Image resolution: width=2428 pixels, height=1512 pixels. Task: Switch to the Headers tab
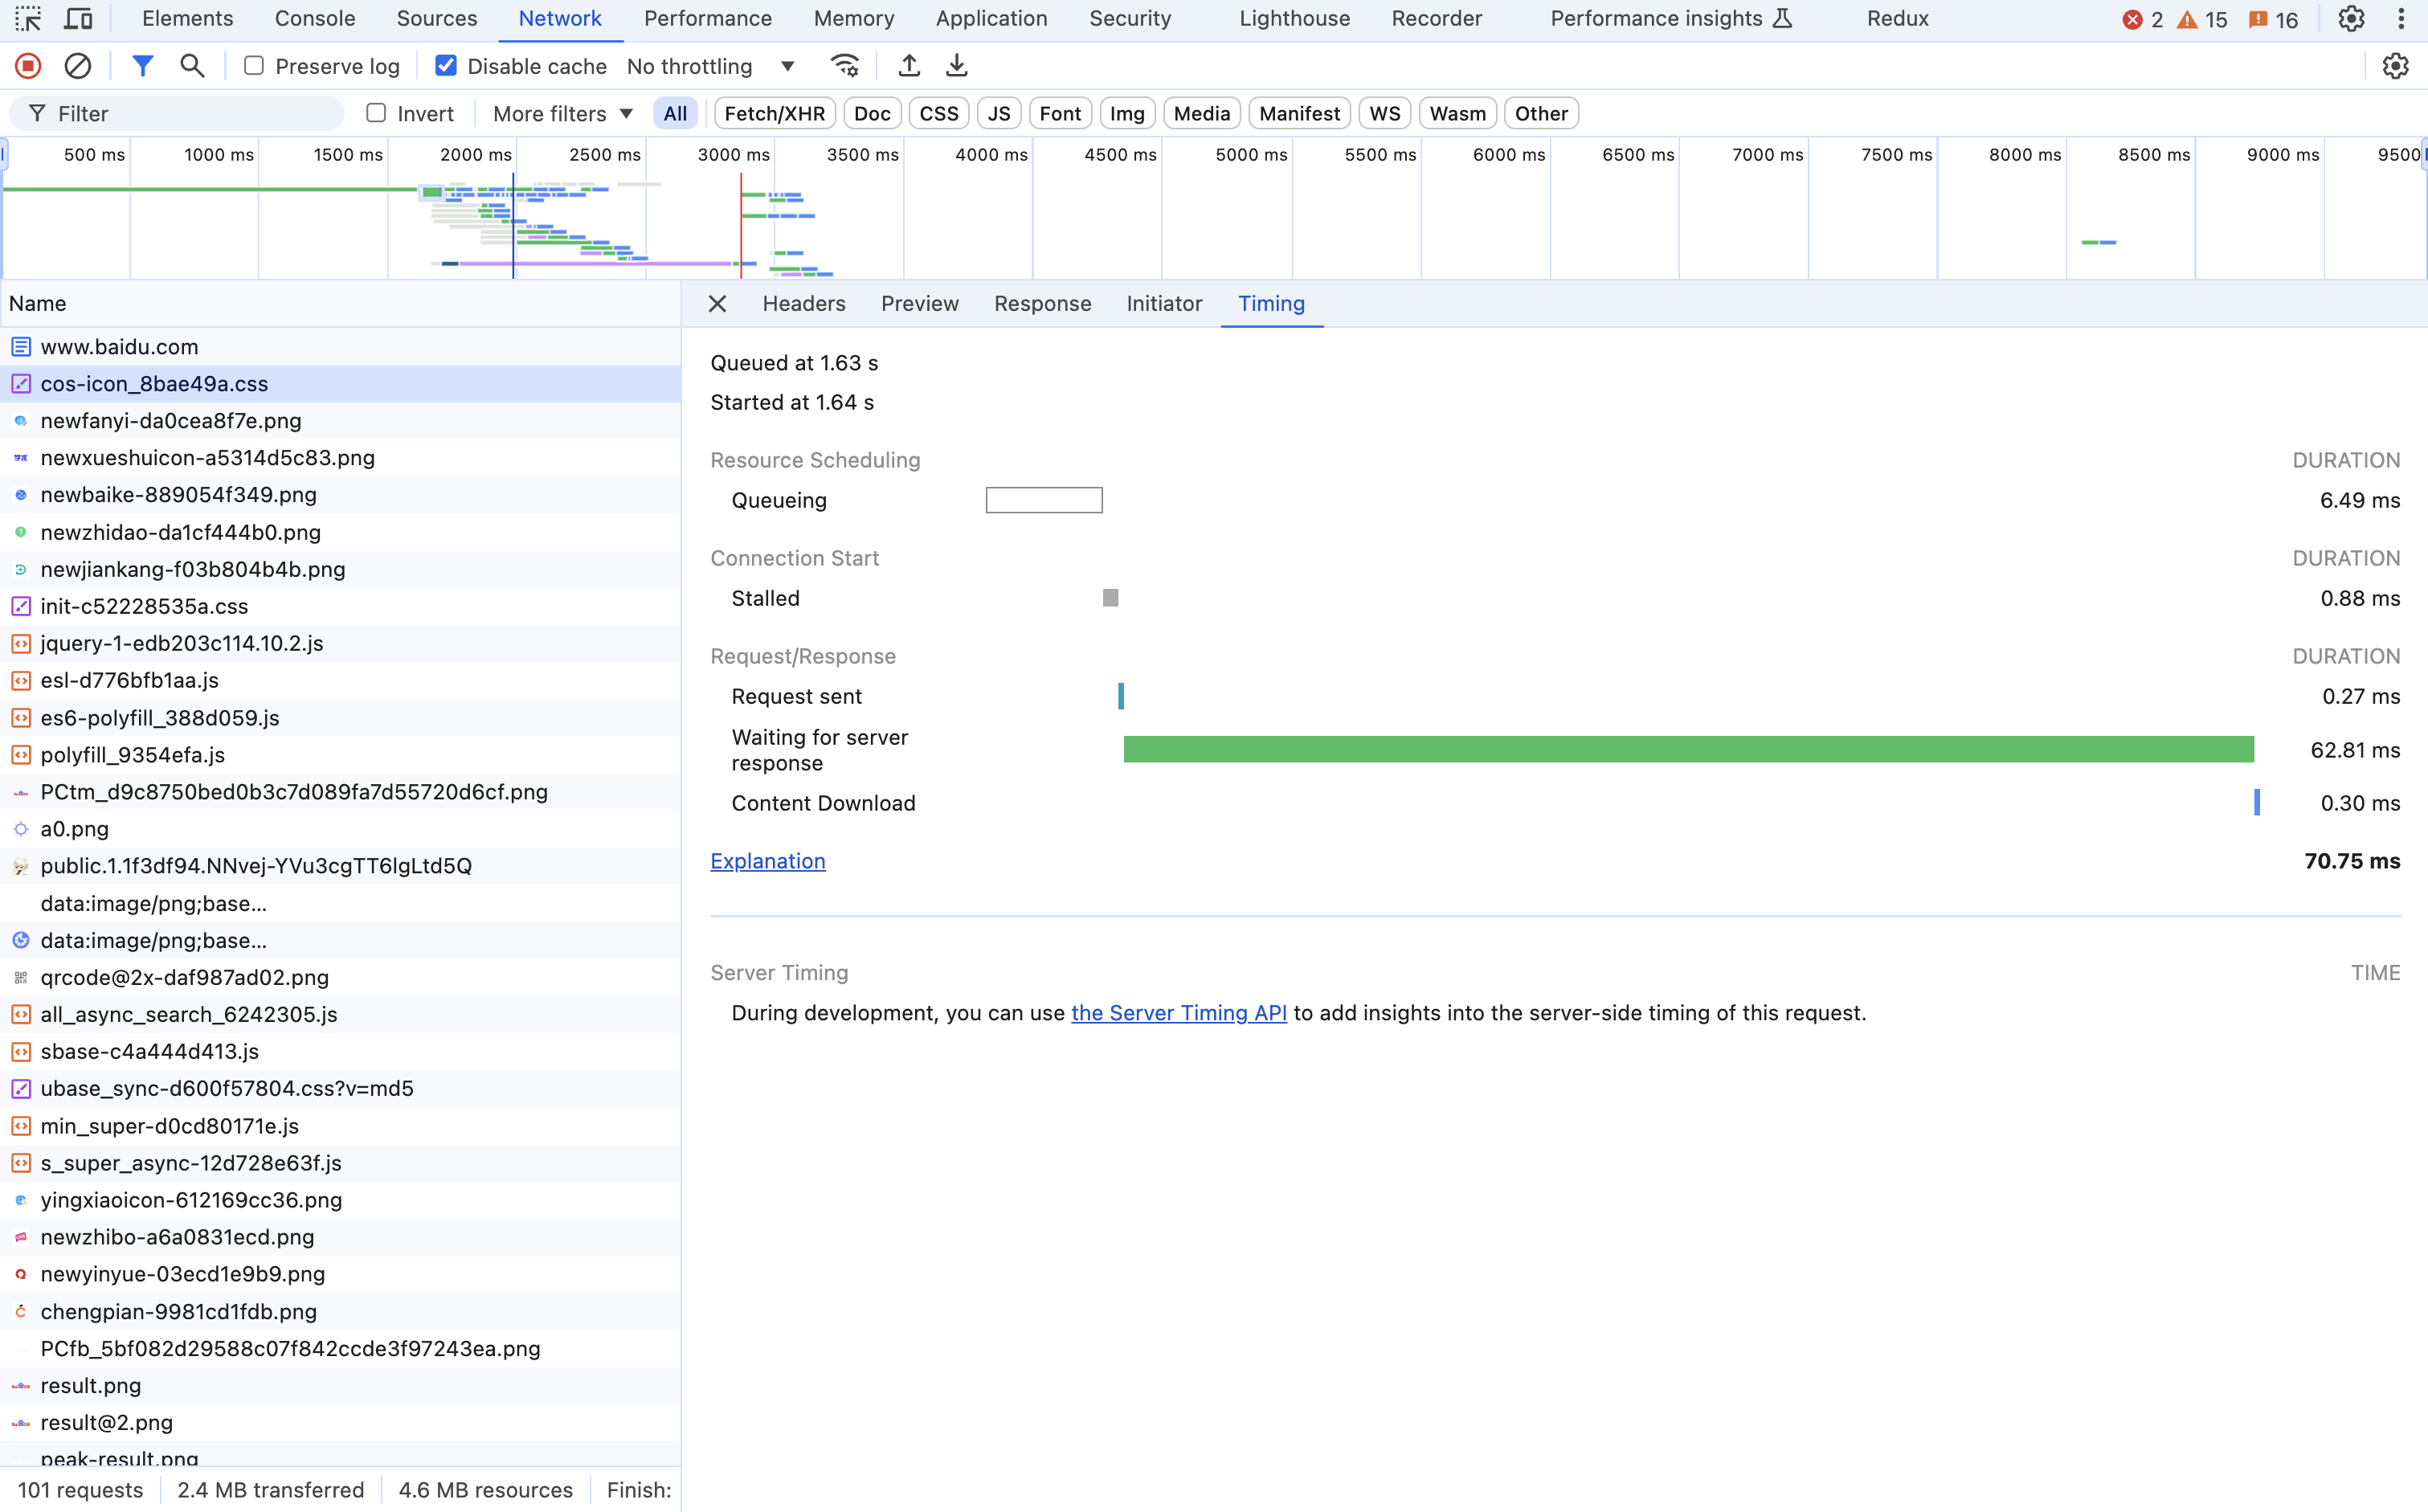tap(803, 303)
